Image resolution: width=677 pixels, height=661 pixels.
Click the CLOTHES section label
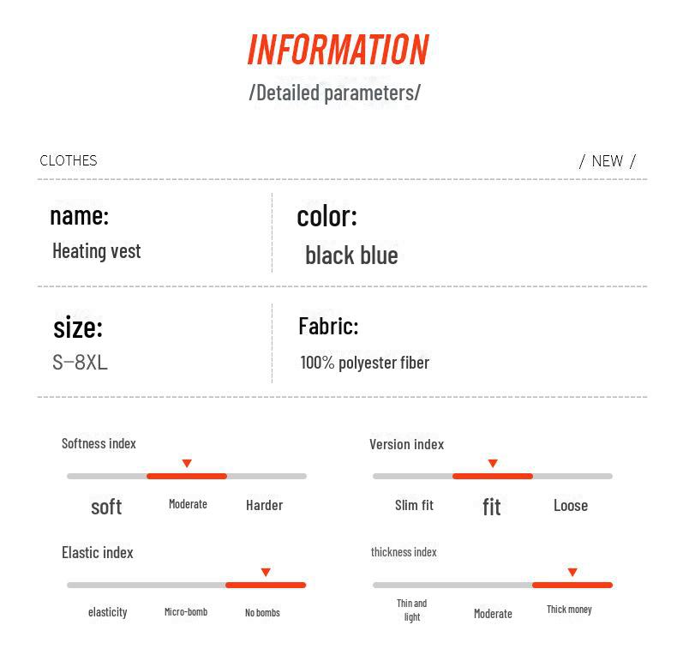coord(69,160)
